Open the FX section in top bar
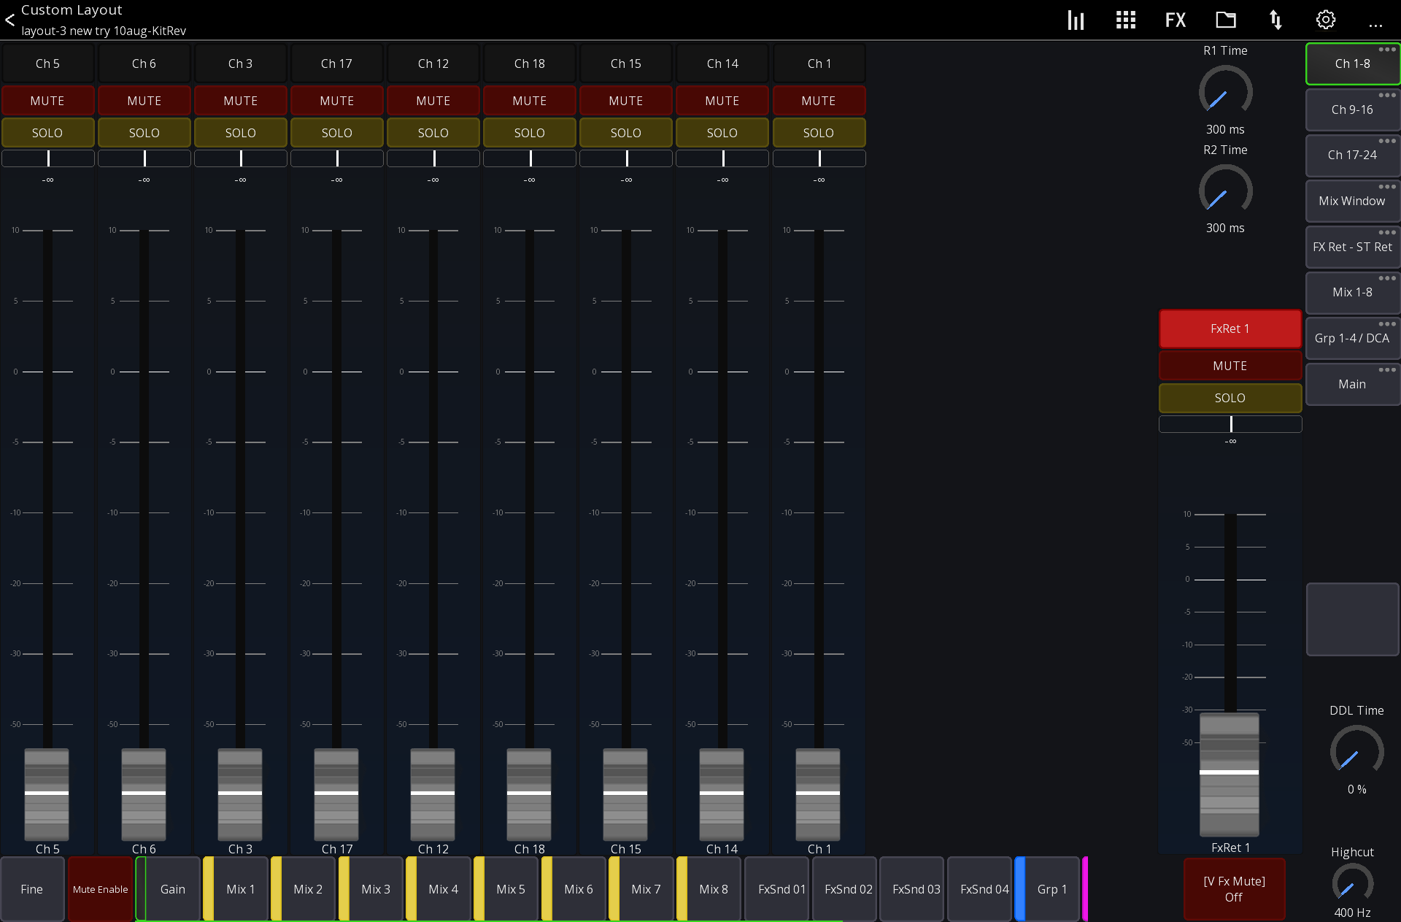This screenshot has height=922, width=1401. (x=1175, y=20)
